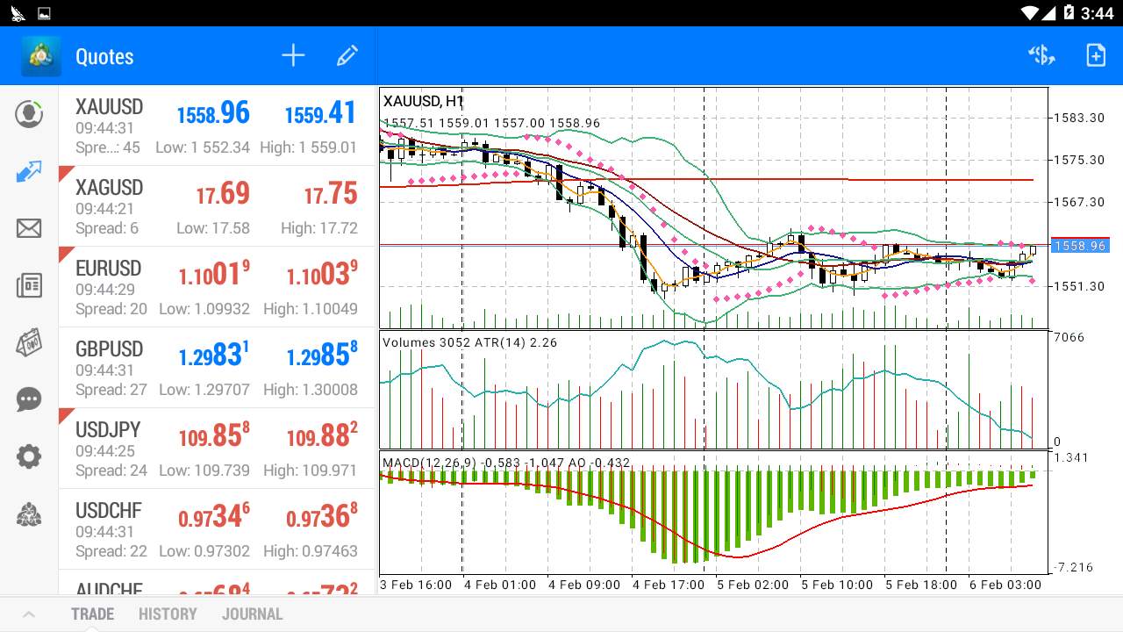Tap USDCHF bid price 0.97346
This screenshot has width=1123, height=632.
214,516
